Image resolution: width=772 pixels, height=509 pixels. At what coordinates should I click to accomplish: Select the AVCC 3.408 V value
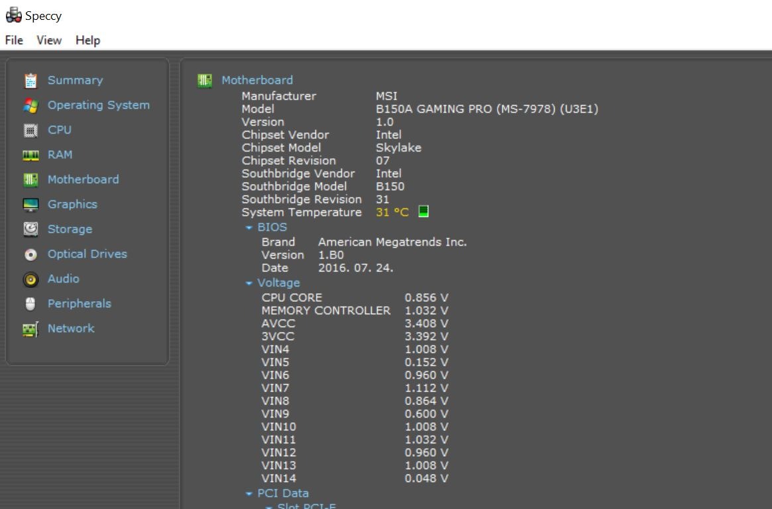pos(426,324)
